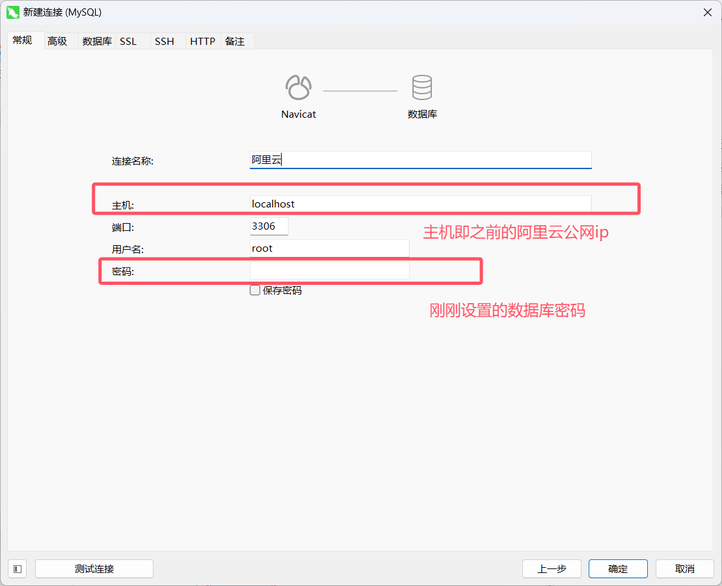Click the 测试连接 button
Screen dimensions: 722x586
pos(94,569)
